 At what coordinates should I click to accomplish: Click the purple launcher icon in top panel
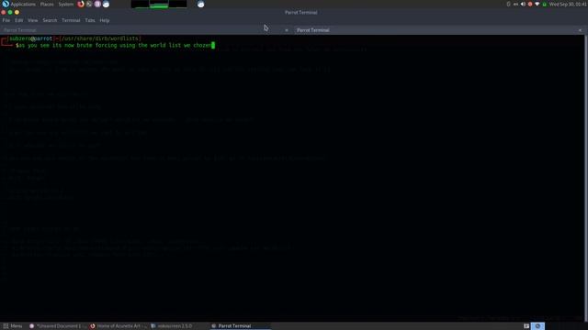point(97,4)
